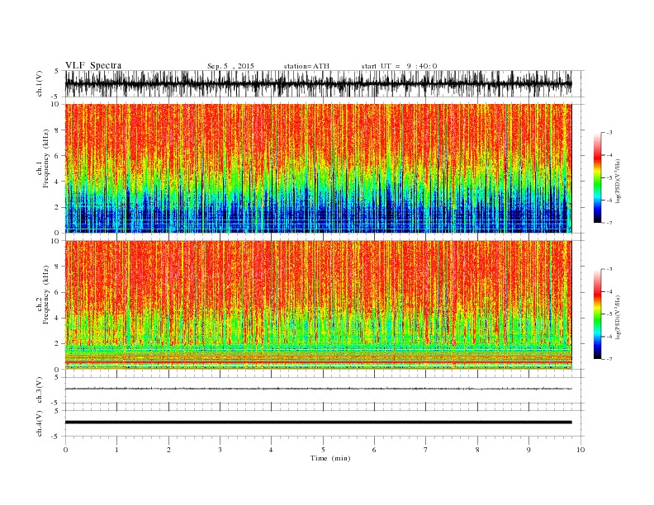Click the "8" kHz tick on ch.1 spectrogram axis
The width and height of the screenshot is (654, 505).
57,130
